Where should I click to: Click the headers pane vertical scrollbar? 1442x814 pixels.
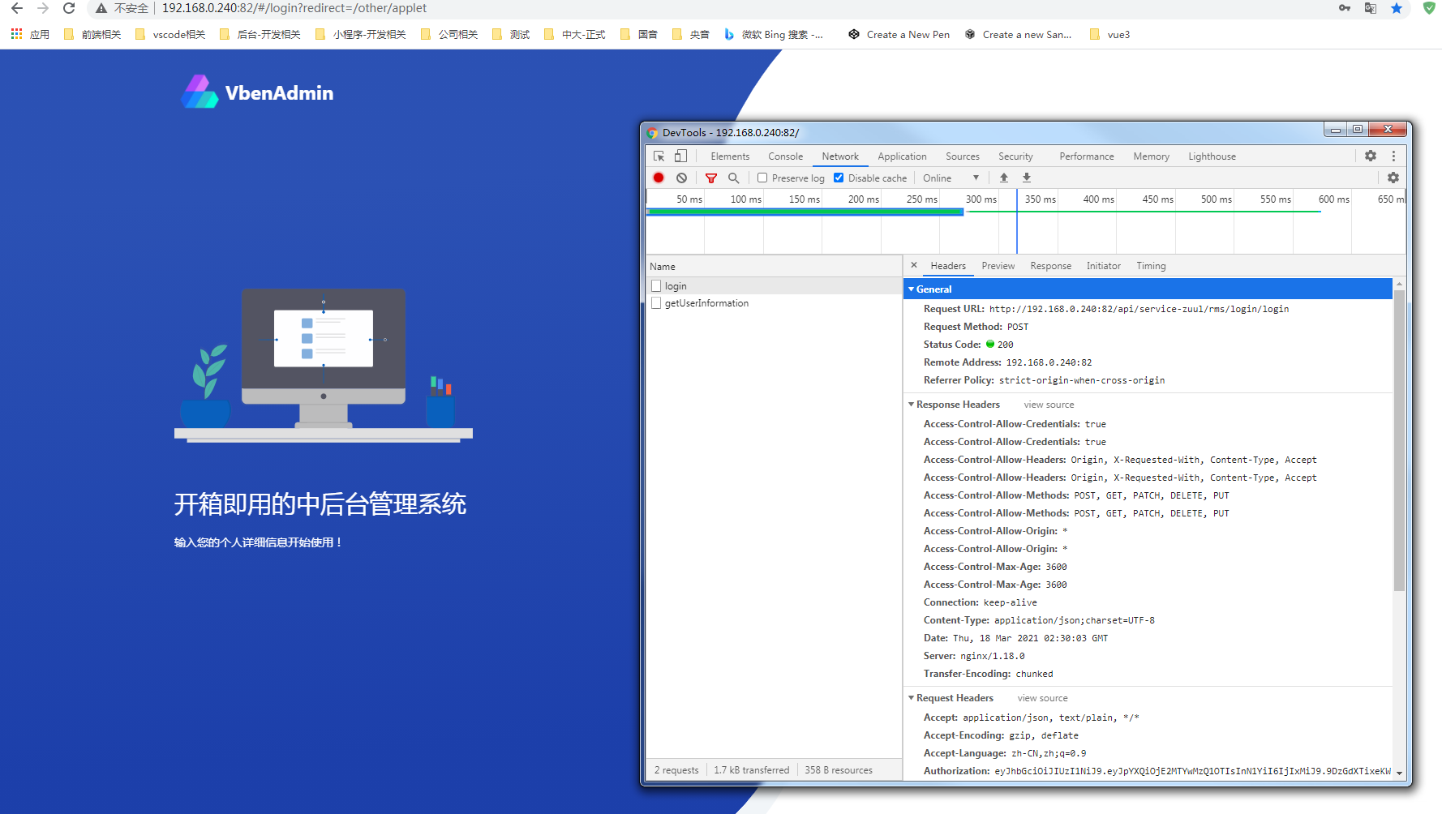click(1399, 441)
